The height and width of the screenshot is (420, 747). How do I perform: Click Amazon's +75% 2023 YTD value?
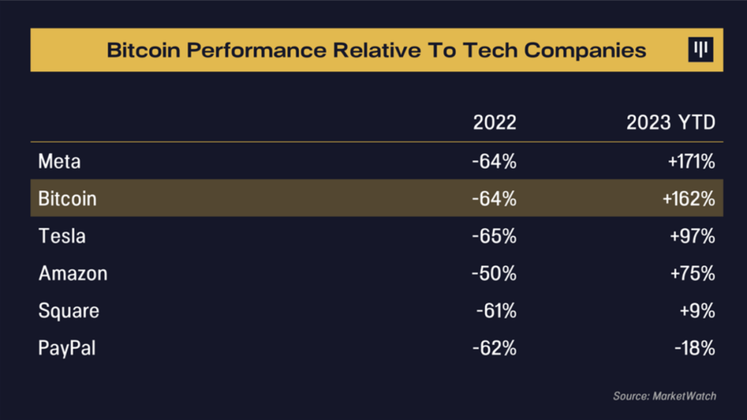[692, 273]
